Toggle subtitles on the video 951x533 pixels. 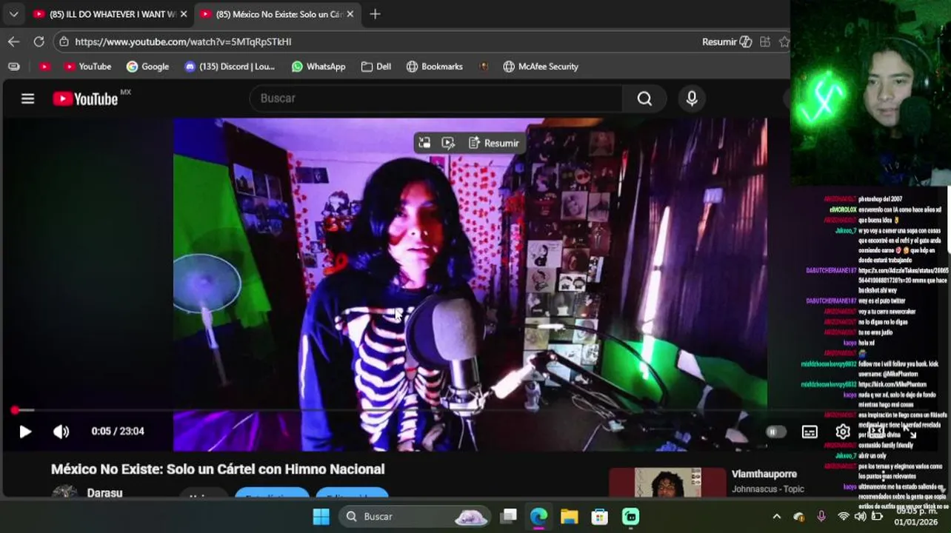coord(810,432)
